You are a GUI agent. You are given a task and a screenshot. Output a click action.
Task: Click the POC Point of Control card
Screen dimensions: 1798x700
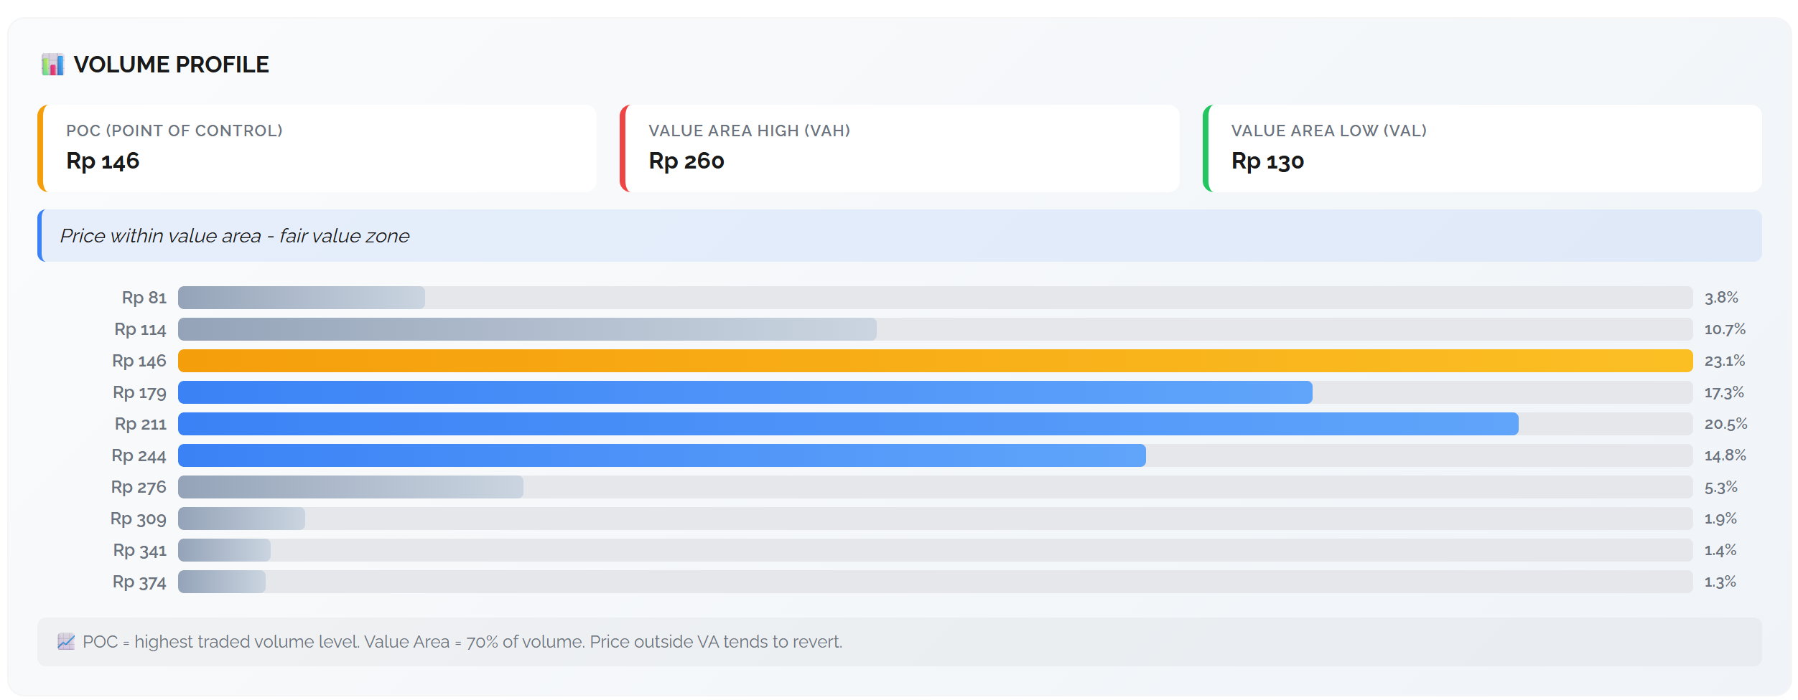tap(317, 148)
